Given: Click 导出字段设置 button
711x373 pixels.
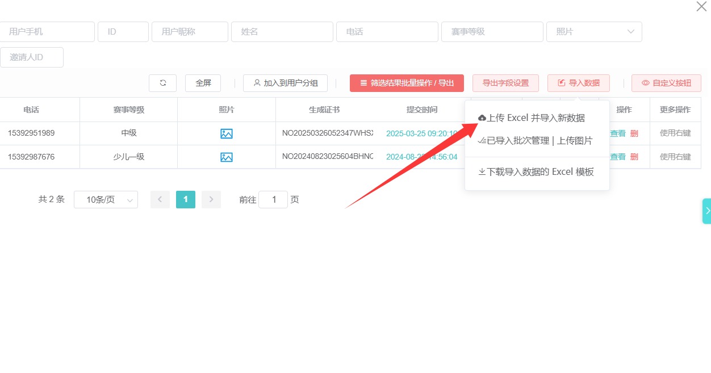Looking at the screenshot, I should 505,83.
